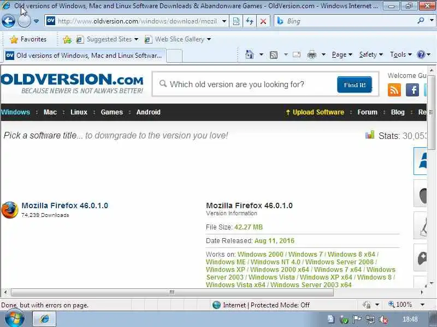
Task: Click the muted volume tray icon
Action: coord(383,319)
